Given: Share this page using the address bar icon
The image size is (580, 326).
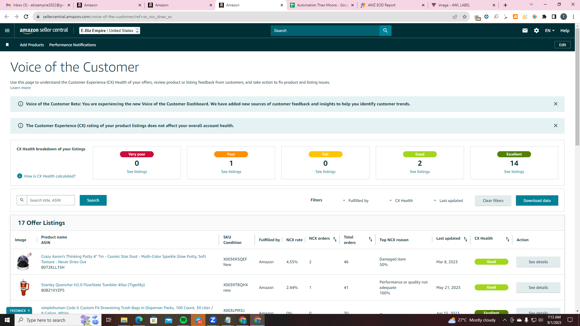Looking at the screenshot, I should [455, 17].
